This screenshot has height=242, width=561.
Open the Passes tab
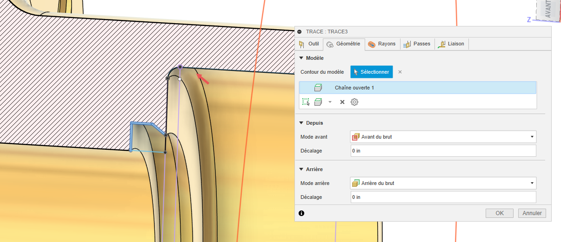pyautogui.click(x=417, y=44)
